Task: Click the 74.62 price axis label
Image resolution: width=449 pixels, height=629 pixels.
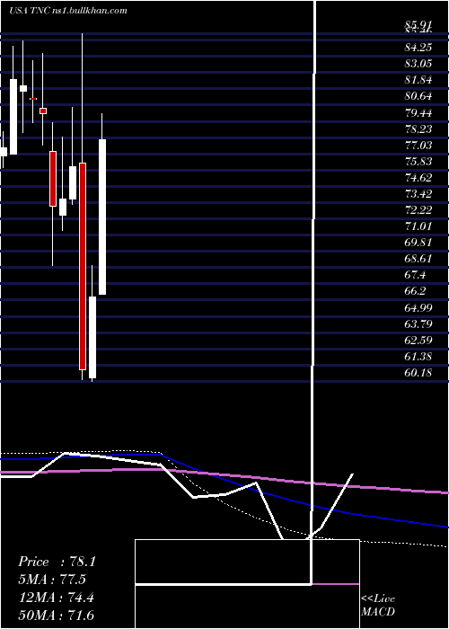Action: pos(418,178)
